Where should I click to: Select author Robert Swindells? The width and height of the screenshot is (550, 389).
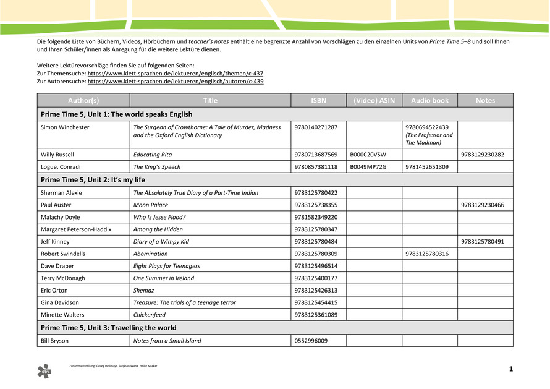point(63,254)
